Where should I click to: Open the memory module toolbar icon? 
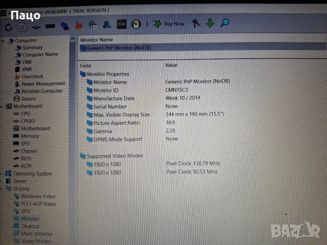coord(50,26)
